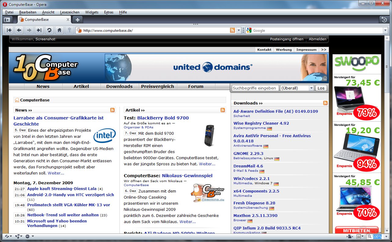
Task: Expand the Google search field dropdown
Action: 385,30
